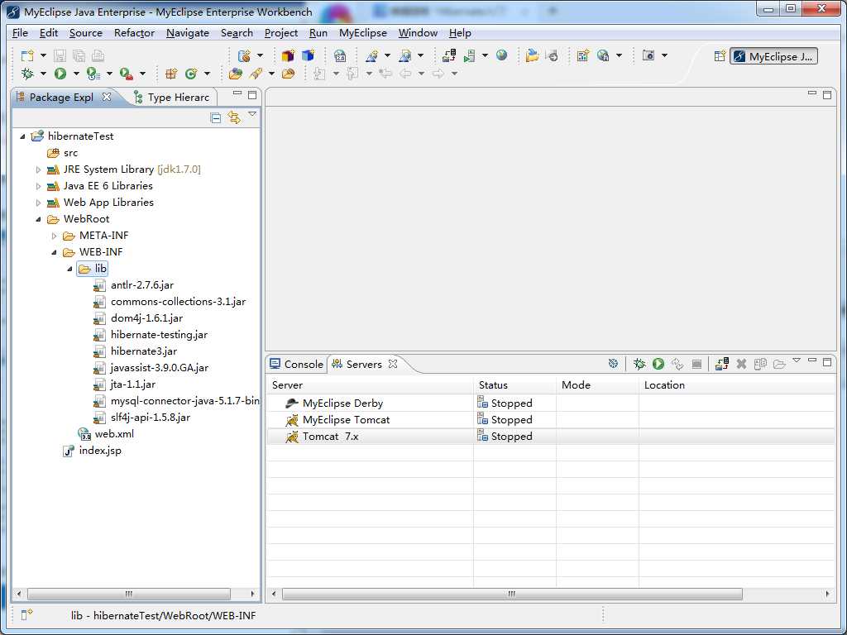Click the main toolbar Deploy MyEclipse project icon
This screenshot has height=635, width=847.
(x=449, y=55)
